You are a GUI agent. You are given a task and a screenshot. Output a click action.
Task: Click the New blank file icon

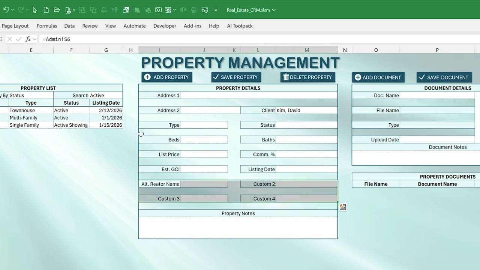(x=46, y=10)
